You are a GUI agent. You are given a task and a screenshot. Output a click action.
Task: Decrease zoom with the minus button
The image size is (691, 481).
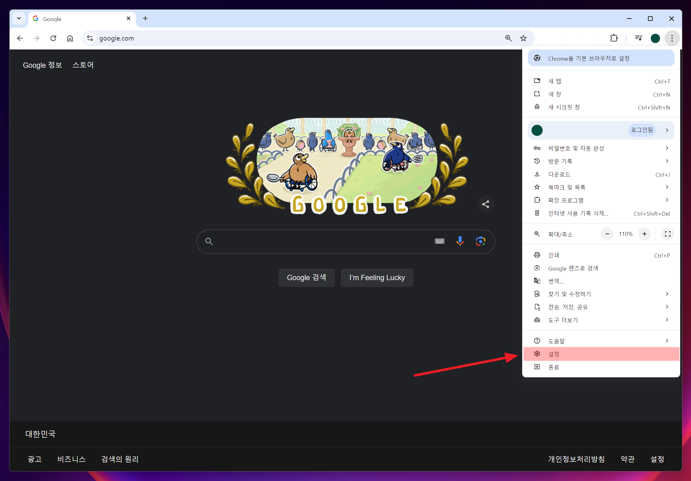607,234
